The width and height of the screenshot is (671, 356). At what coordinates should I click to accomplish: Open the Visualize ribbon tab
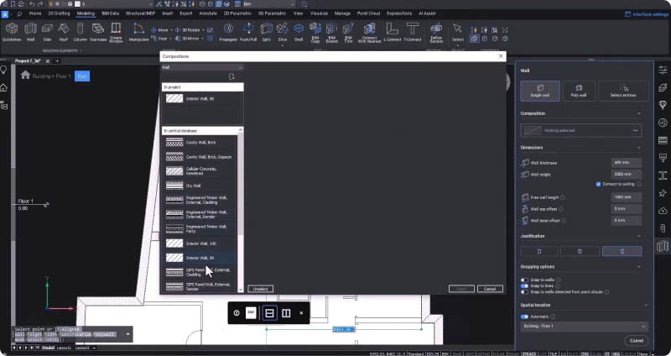click(319, 13)
